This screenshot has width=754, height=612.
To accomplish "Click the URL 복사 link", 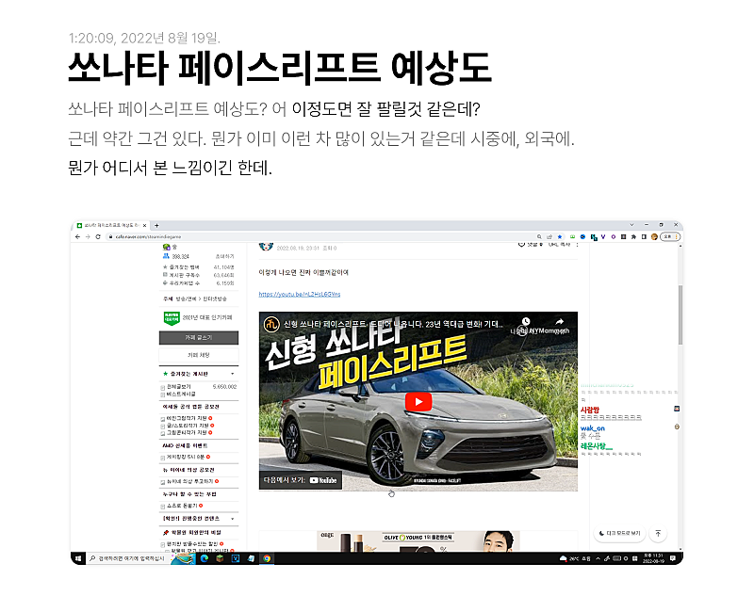I will (x=559, y=245).
